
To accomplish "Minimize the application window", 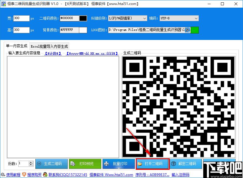I will [209, 4].
